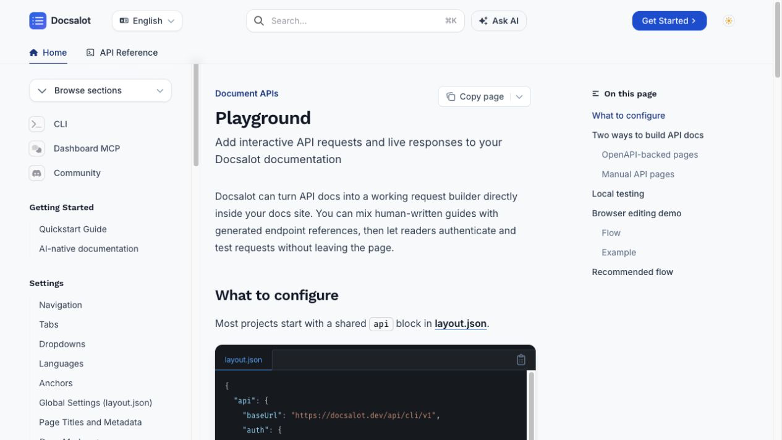Jump to Local testing section
Image resolution: width=782 pixels, height=440 pixels.
pos(618,193)
